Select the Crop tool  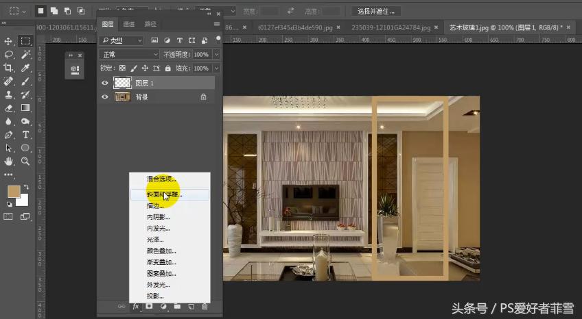pos(8,68)
